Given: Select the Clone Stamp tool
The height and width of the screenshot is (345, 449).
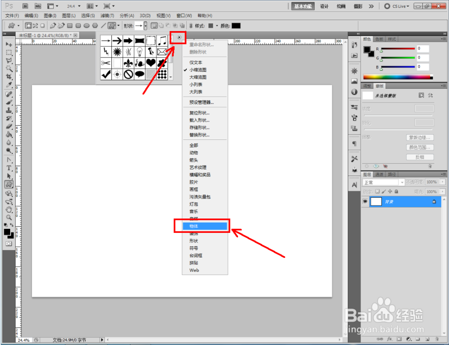Looking at the screenshot, I should point(9,110).
